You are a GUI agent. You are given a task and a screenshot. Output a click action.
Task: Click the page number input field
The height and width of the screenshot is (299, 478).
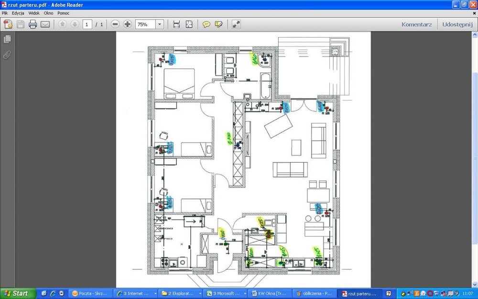click(87, 24)
